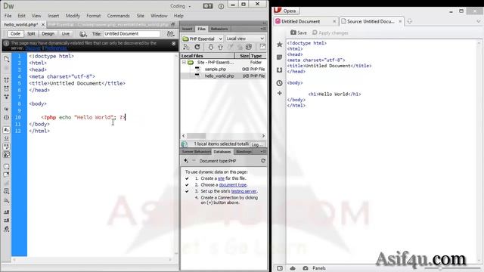484x272 pixels.
Task: Open the Site menu
Action: (x=141, y=16)
